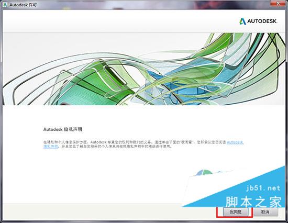
Task: Click the Autodesk icon in title bar
Action: coord(5,5)
